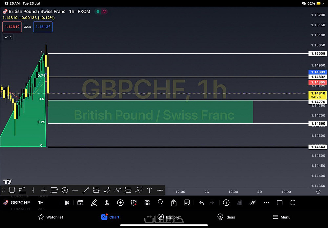Select the green shaded zone rectangle
This screenshot has height=228, width=328.
(151, 112)
